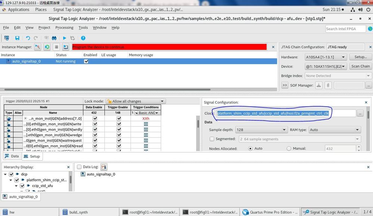The image size is (373, 216).
Task: Click the Autorun Analysis icon in Instance Manager
Action: click(x=47, y=47)
